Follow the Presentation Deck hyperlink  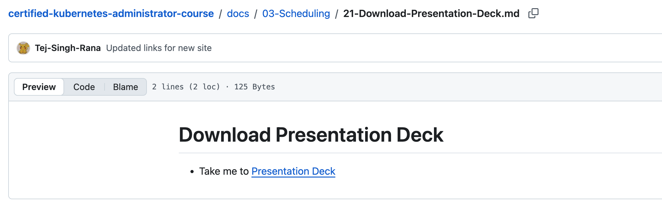293,171
